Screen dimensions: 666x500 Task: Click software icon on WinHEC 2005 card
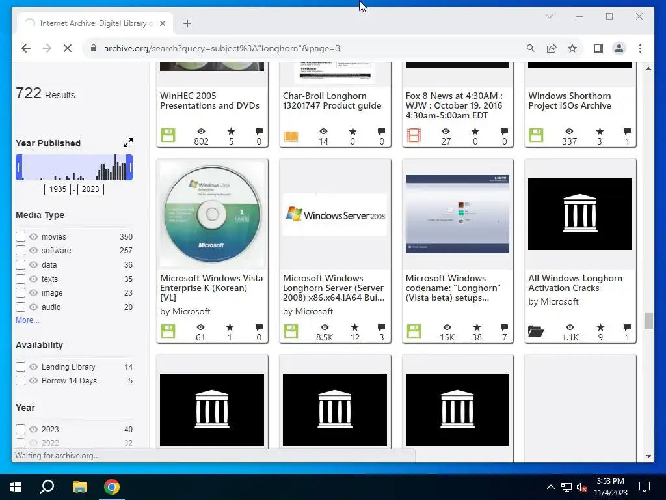[168, 135]
